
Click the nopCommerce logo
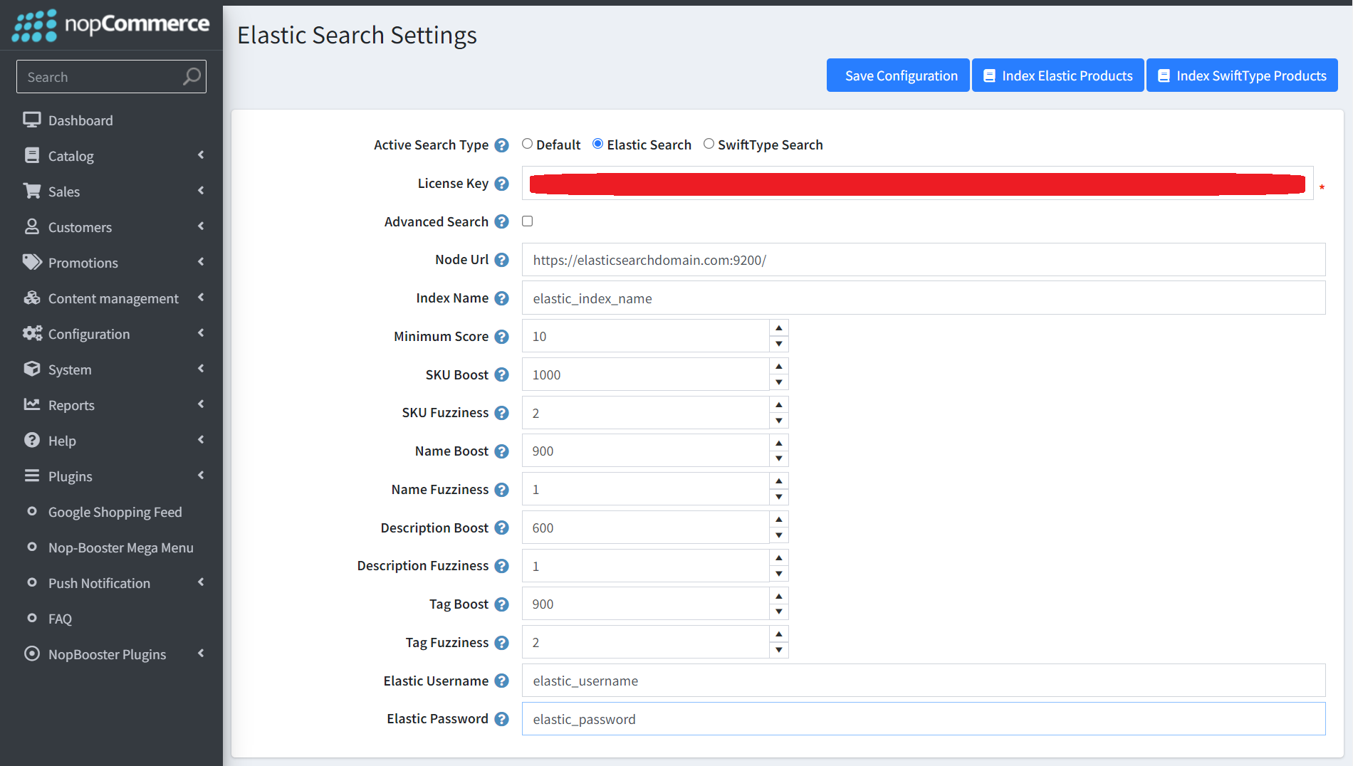(110, 26)
